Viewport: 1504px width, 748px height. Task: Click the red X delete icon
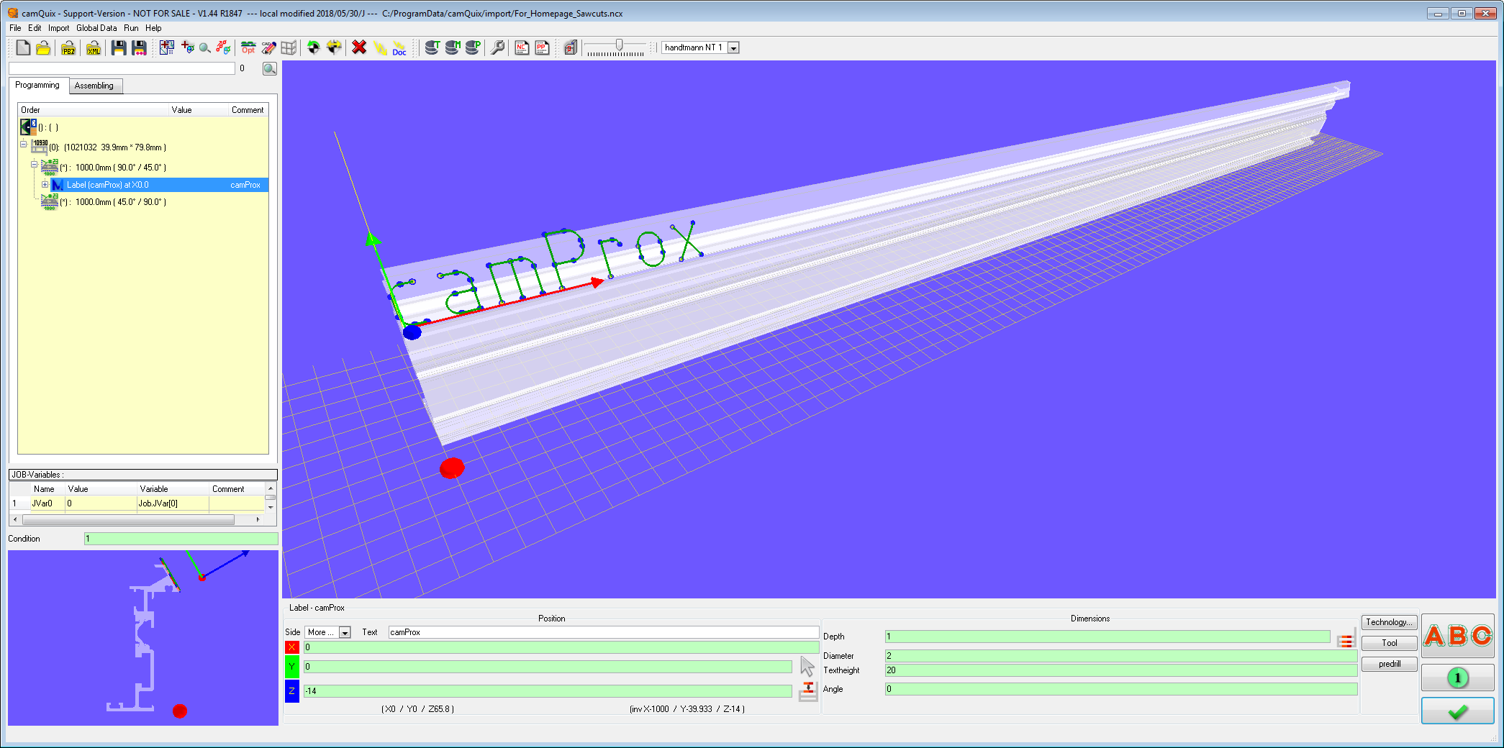pyautogui.click(x=359, y=47)
